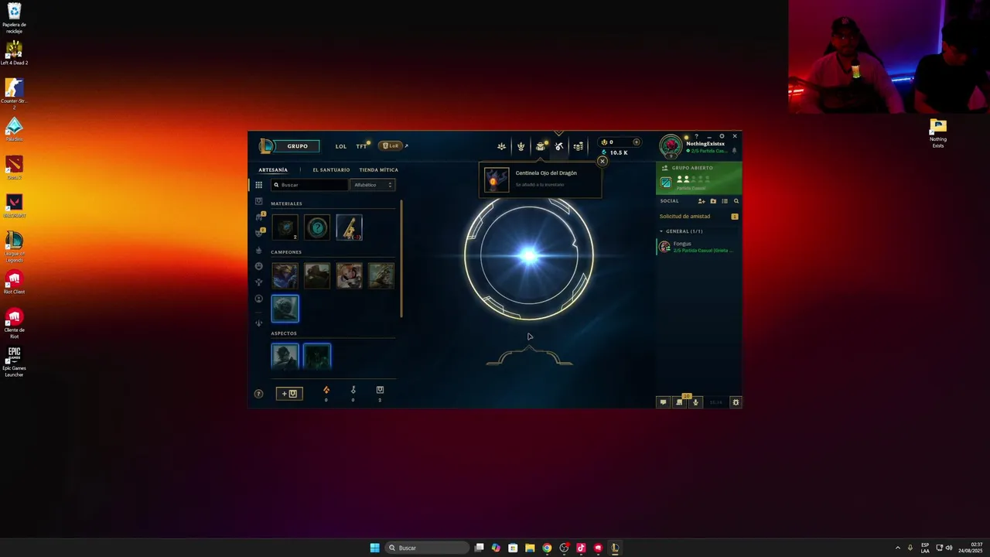
Task: Close the Centinela Ojo del Dragón notification
Action: (x=602, y=161)
